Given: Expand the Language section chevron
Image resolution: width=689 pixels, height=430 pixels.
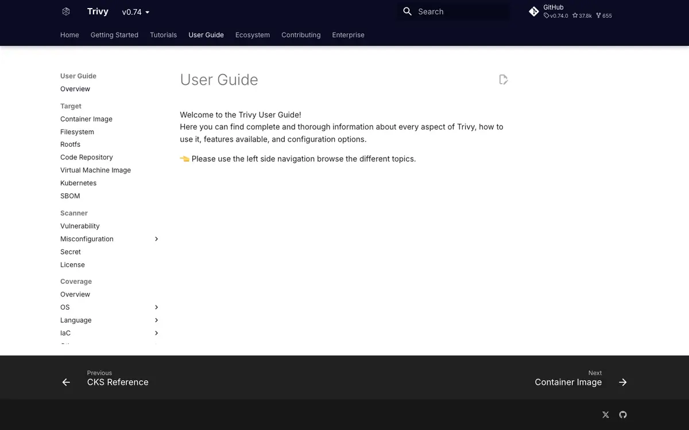Looking at the screenshot, I should click(156, 320).
